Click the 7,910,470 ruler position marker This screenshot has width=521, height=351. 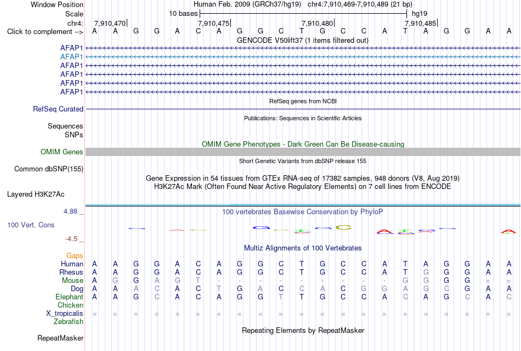(110, 23)
